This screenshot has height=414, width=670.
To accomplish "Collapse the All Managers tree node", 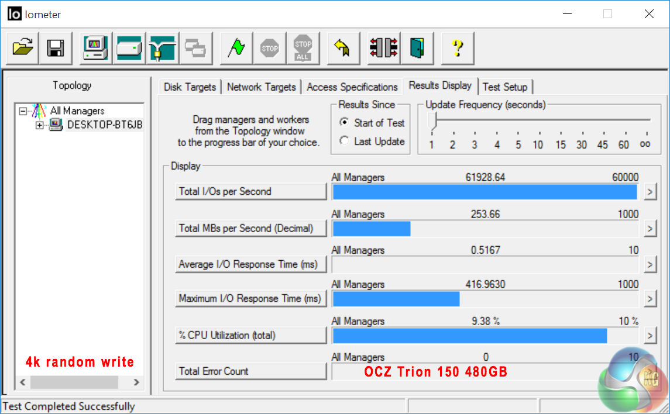I will [23, 111].
